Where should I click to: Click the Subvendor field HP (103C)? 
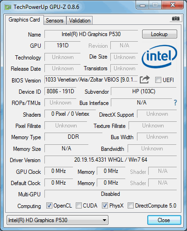144,91
